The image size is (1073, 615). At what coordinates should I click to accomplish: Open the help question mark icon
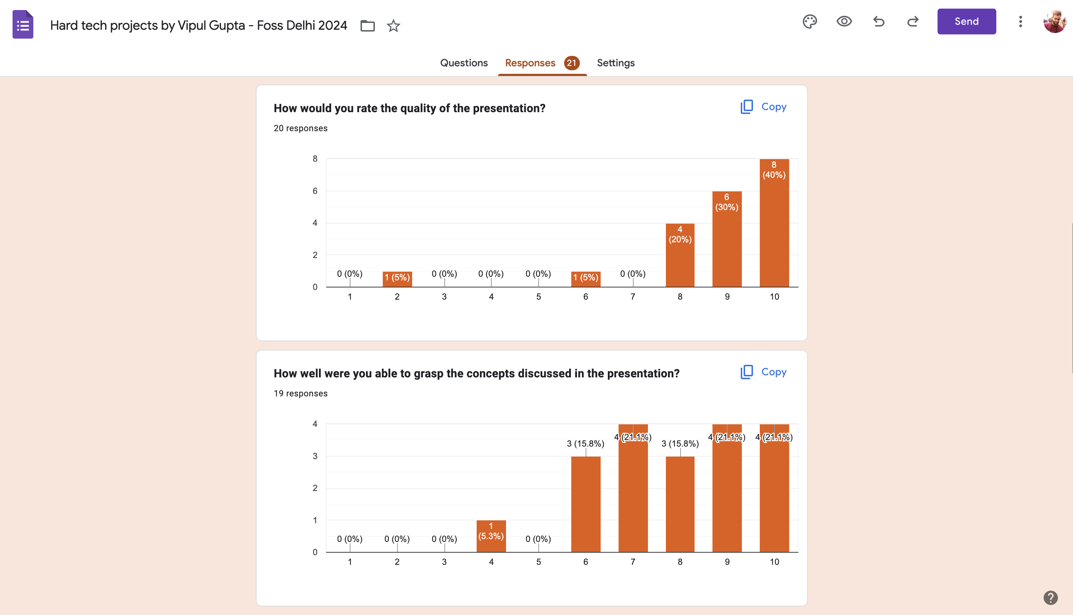pos(1050,597)
